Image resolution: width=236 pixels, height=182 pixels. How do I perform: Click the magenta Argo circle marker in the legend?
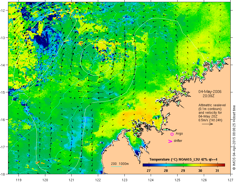[x=172, y=134]
